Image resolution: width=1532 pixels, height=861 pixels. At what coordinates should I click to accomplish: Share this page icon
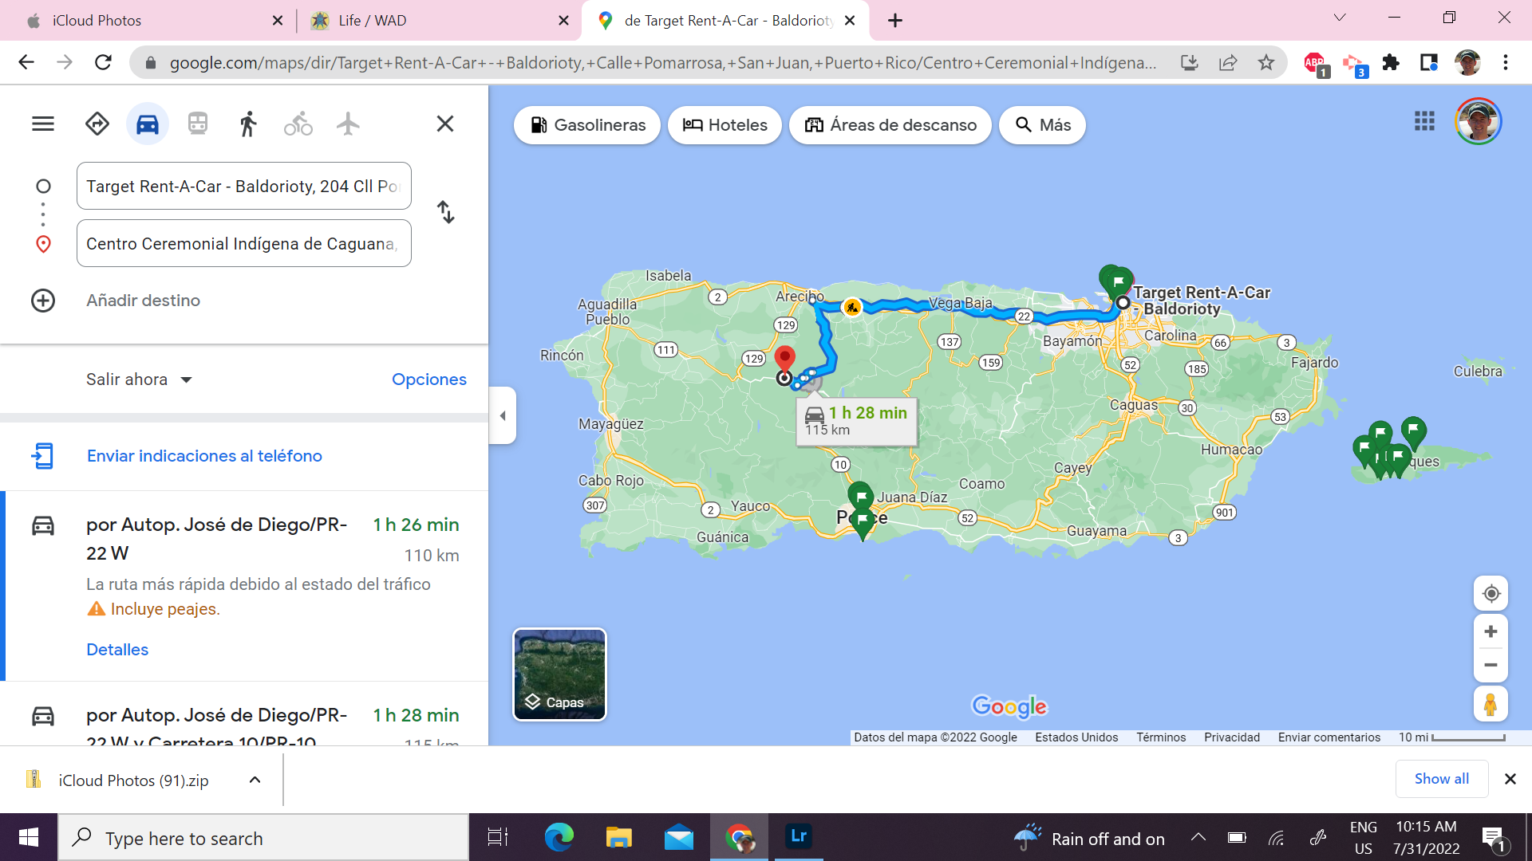click(1228, 62)
